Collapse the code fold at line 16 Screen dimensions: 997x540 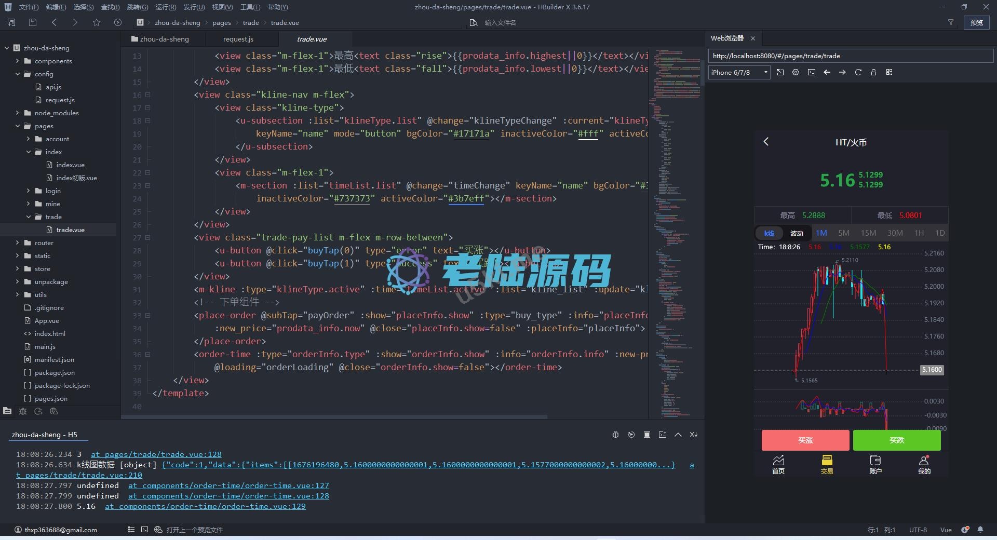(148, 95)
